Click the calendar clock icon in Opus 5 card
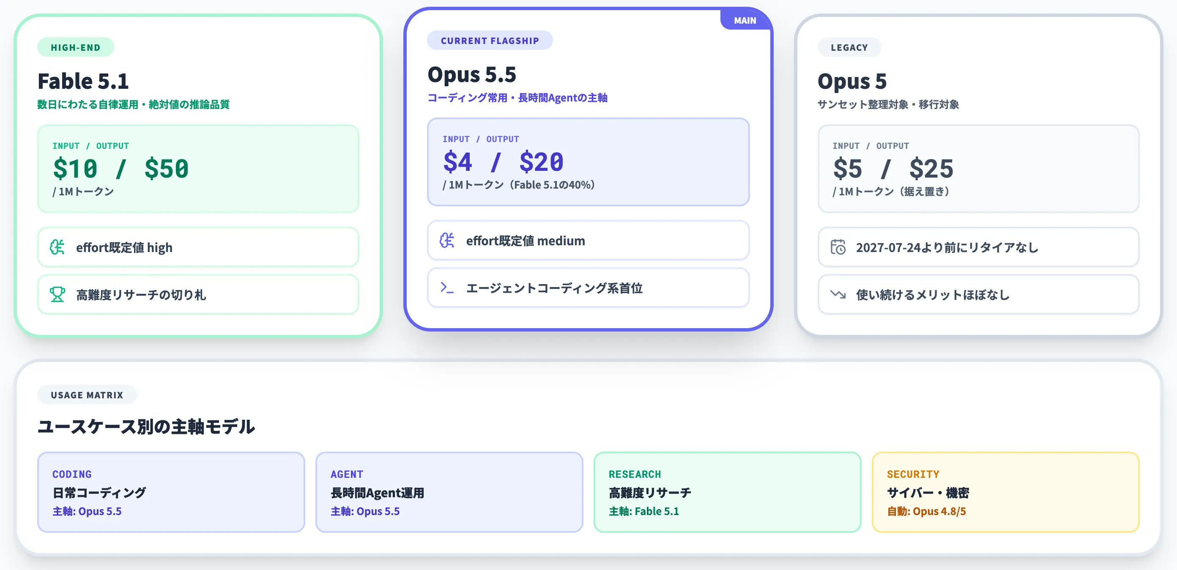Screen dimensions: 1177x570 838,247
